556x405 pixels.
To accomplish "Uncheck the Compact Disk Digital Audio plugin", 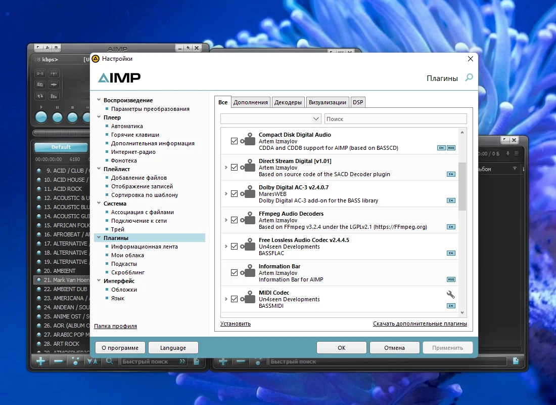I will pyautogui.click(x=234, y=141).
